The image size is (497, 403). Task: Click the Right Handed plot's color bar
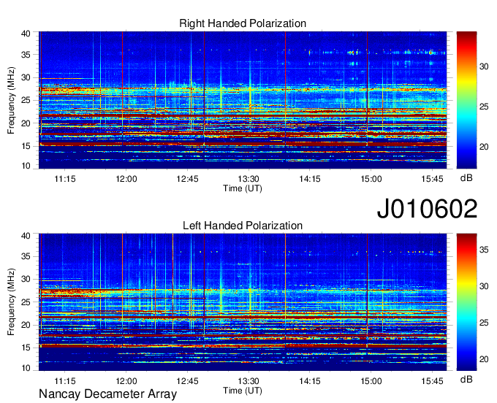click(466, 100)
